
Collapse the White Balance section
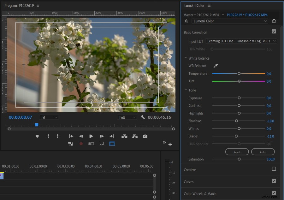186,58
